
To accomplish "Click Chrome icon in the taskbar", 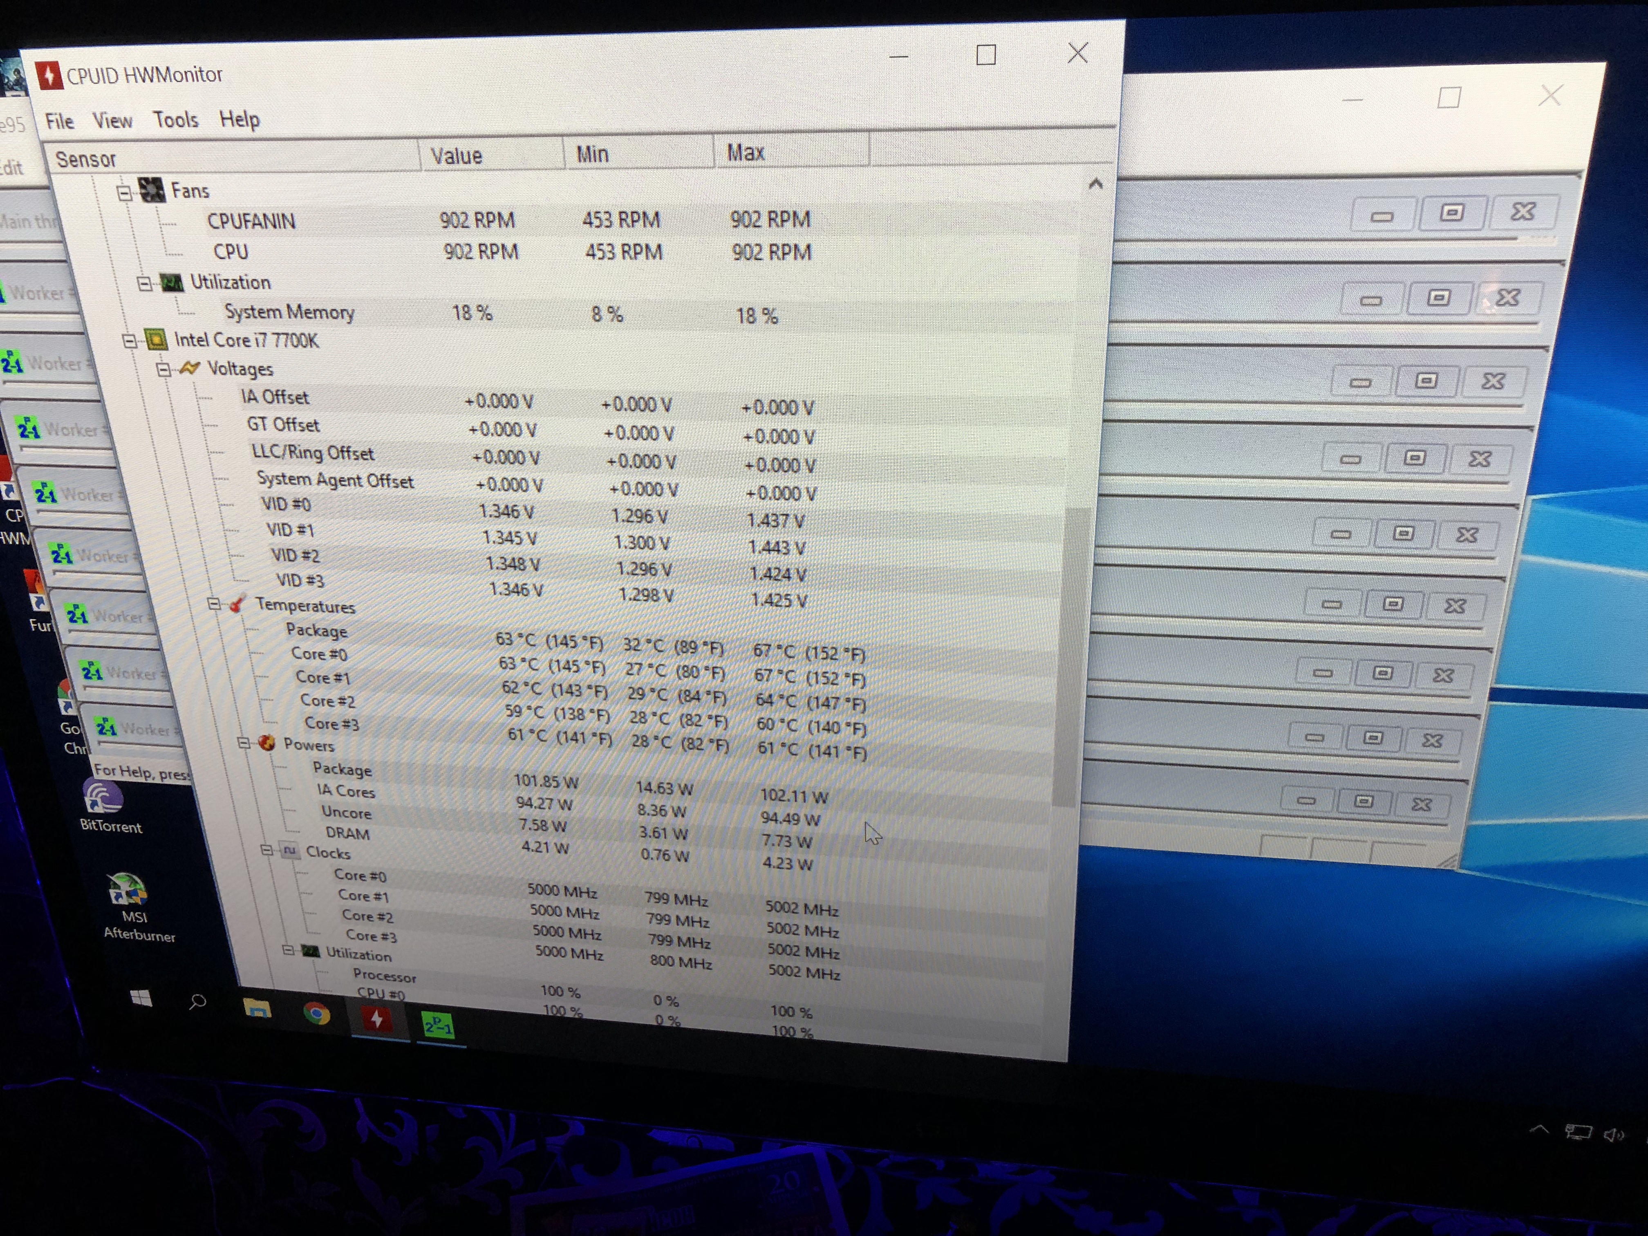I will (317, 1014).
